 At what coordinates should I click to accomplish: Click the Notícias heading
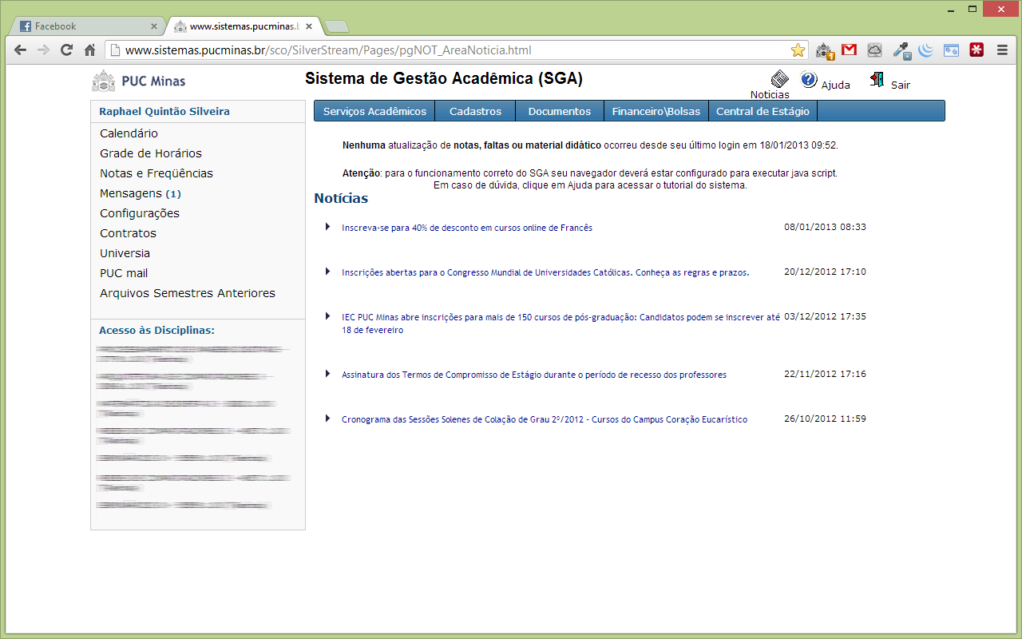[x=341, y=198]
